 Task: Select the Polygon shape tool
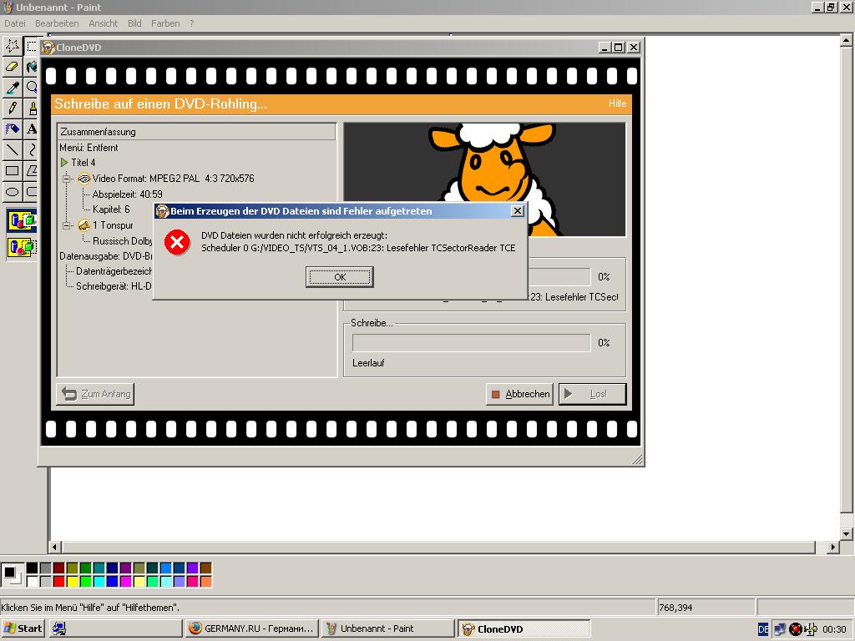31,170
